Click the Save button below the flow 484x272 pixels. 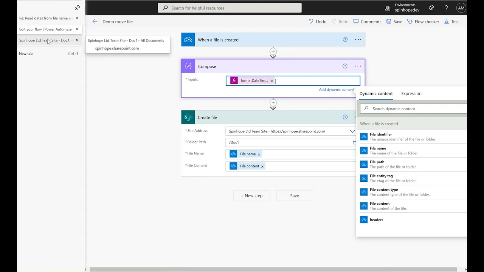click(x=295, y=196)
